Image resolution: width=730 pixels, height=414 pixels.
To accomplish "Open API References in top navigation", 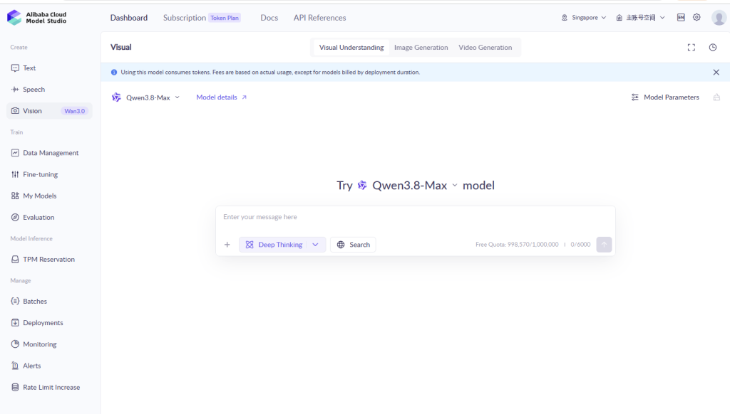I will tap(320, 18).
